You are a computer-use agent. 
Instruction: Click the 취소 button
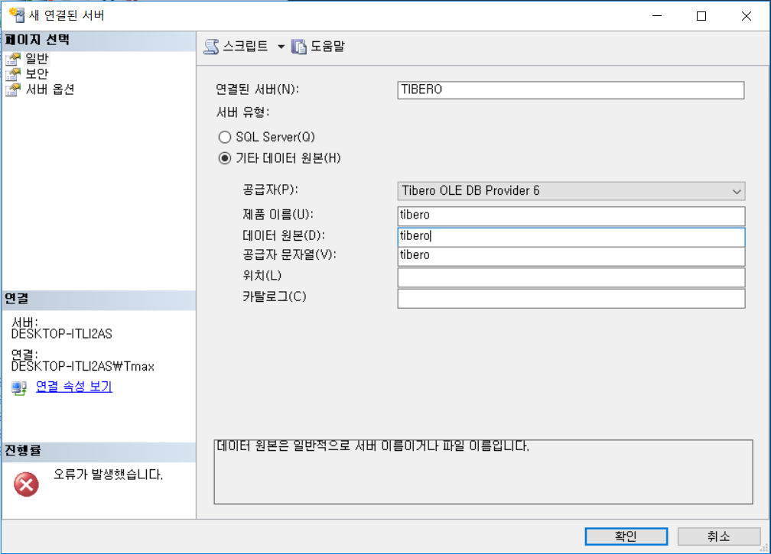click(718, 536)
